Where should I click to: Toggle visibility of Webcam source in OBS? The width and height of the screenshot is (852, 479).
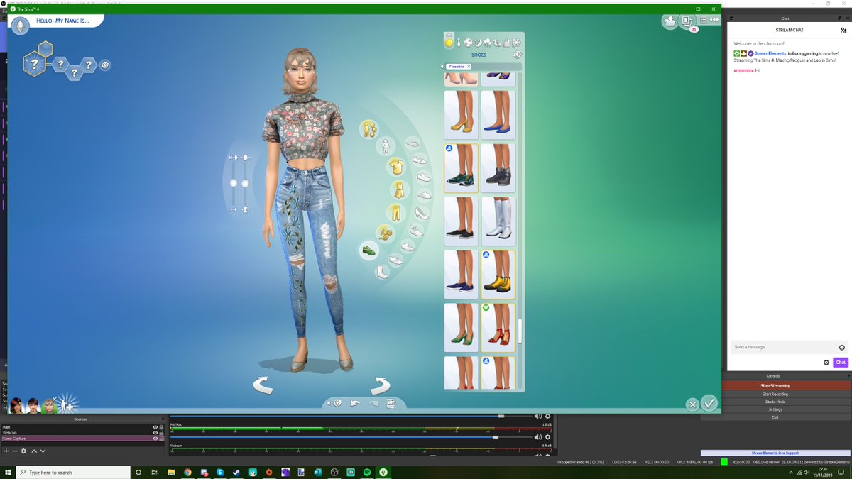point(155,432)
